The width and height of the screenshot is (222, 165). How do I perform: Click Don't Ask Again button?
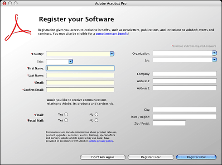tap(103, 157)
